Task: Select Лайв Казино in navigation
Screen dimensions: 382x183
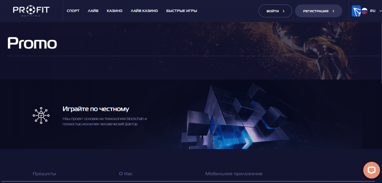Action: click(144, 11)
